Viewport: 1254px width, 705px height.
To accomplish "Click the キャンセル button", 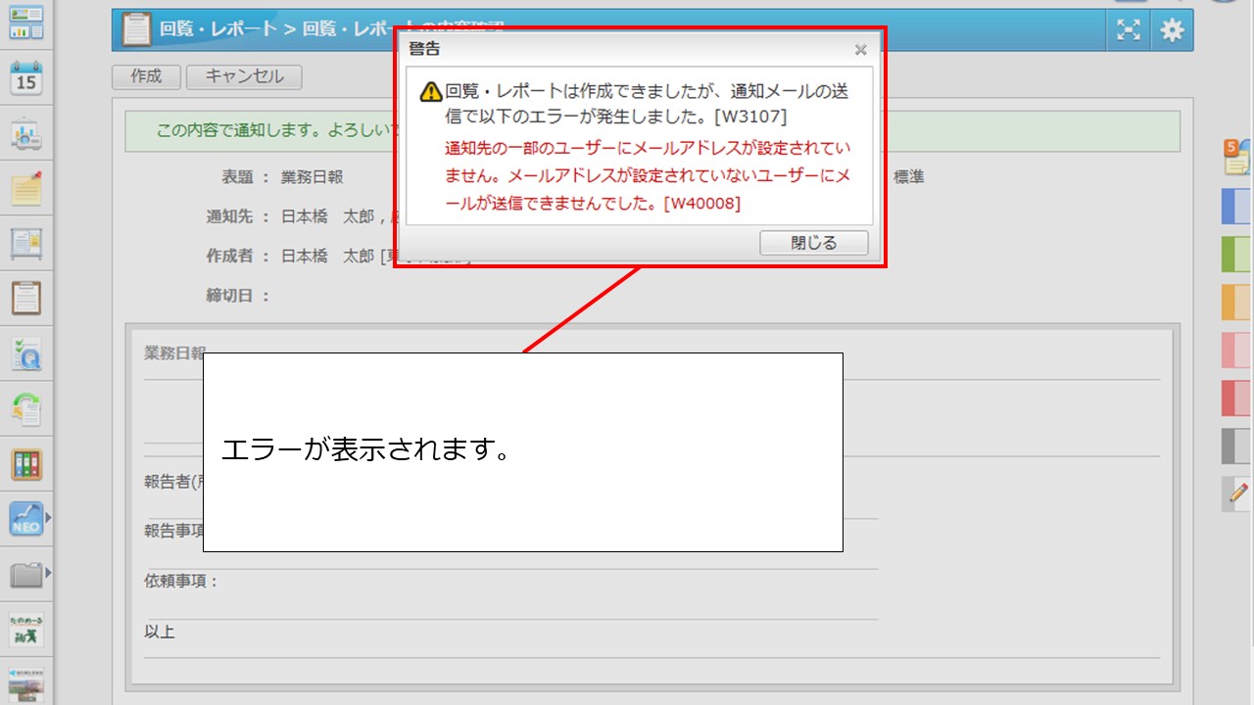I will (244, 76).
